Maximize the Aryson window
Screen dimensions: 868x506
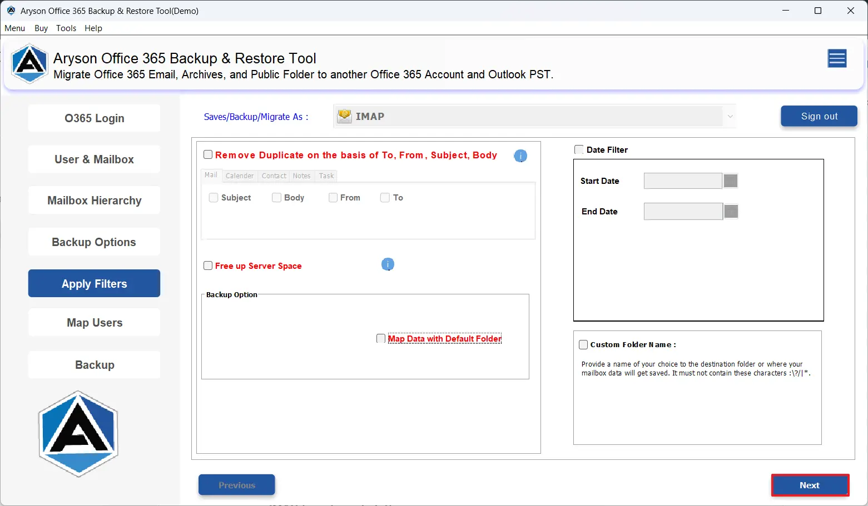click(x=818, y=11)
